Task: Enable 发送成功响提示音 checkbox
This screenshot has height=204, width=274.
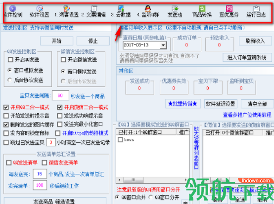Action: [60, 116]
